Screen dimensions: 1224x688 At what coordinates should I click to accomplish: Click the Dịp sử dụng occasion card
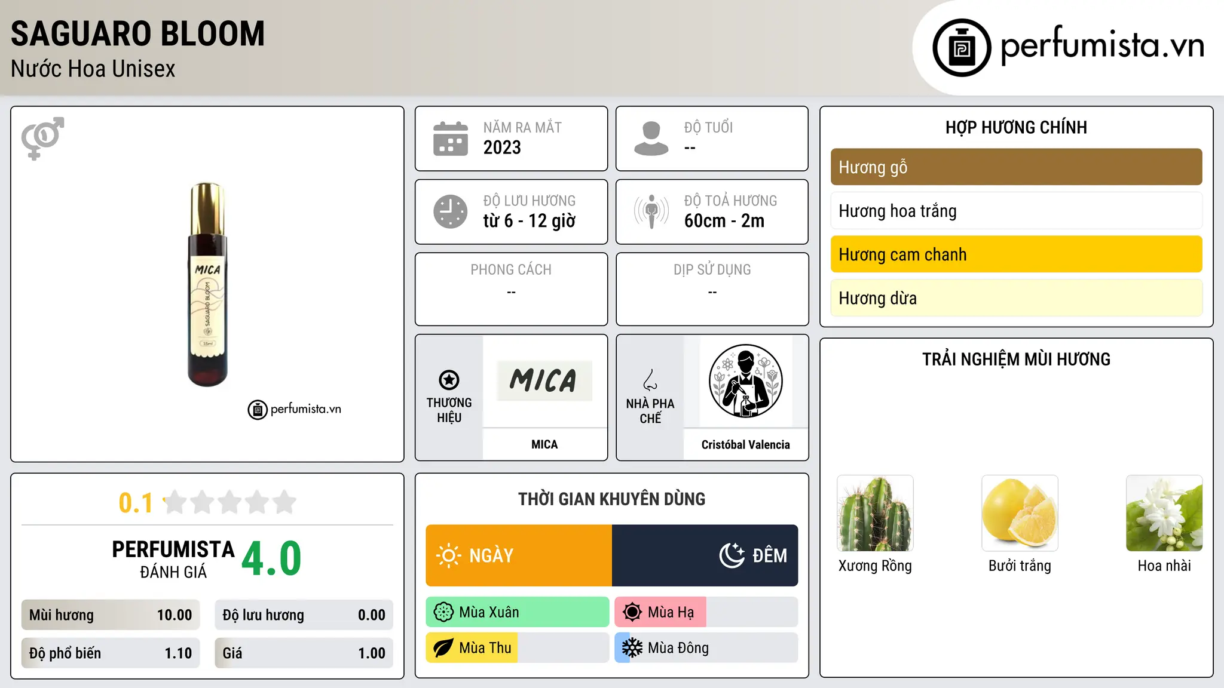click(x=712, y=289)
